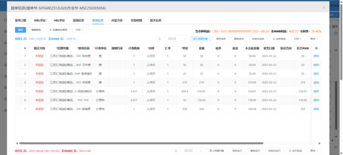Click the blue 保存 button
This screenshot has width=343, height=155.
click(21, 30)
